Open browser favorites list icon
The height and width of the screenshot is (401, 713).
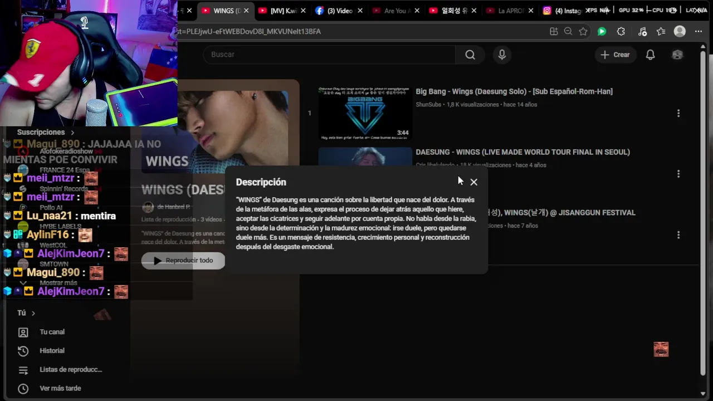point(661,32)
